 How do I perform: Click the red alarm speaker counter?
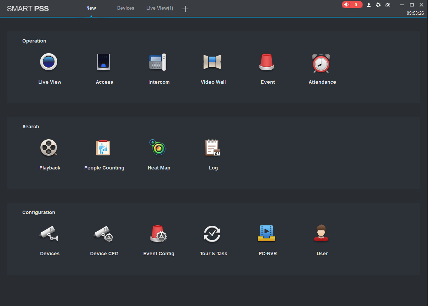352,5
